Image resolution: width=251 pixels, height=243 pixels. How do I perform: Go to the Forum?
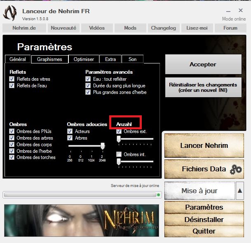click(230, 28)
